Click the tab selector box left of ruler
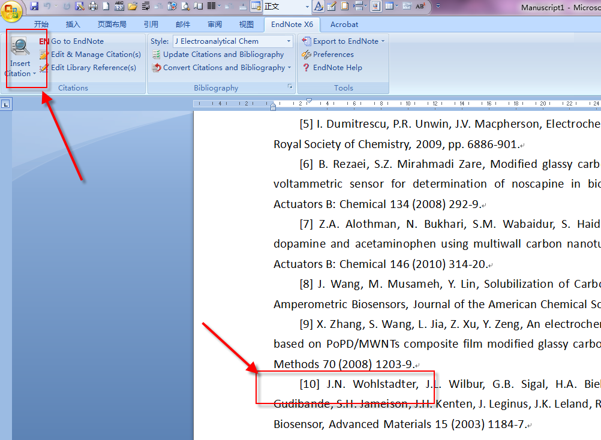The image size is (601, 440). pos(5,104)
